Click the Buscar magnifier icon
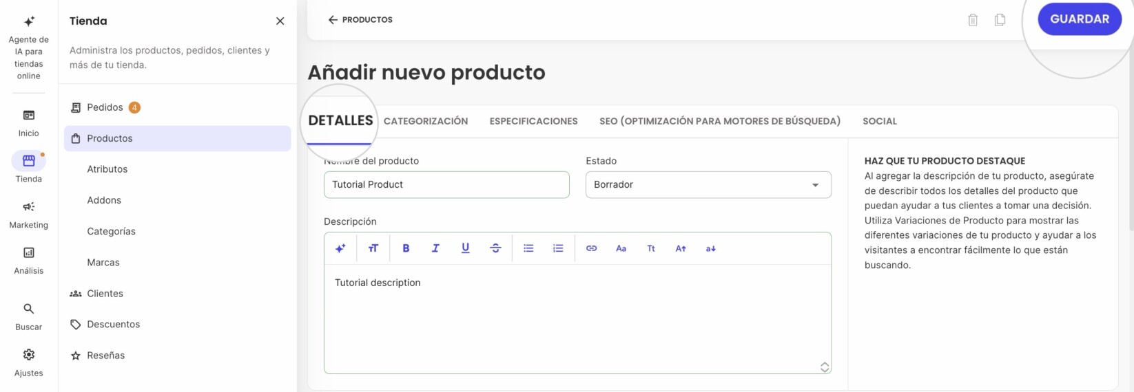The width and height of the screenshot is (1134, 392). point(29,309)
